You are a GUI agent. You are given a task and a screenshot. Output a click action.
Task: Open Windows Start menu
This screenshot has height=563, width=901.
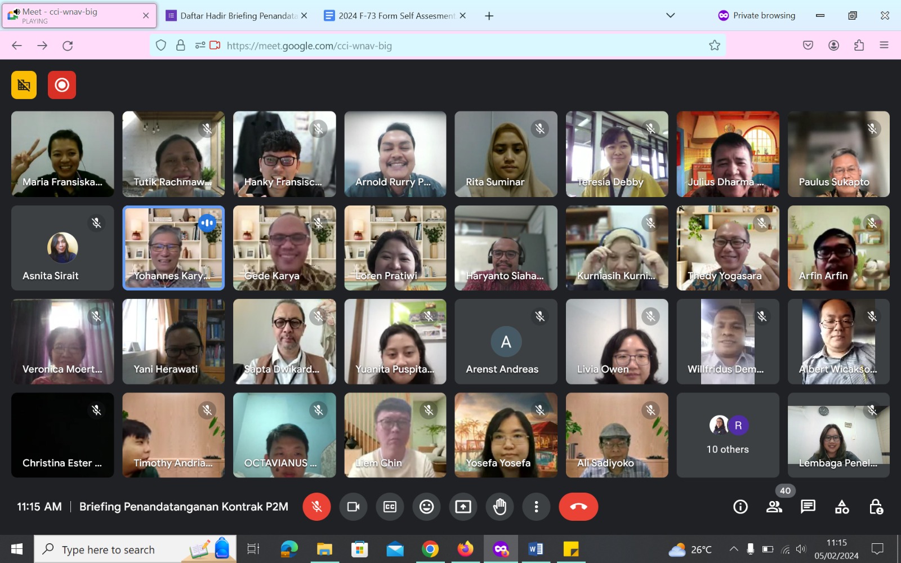(17, 549)
